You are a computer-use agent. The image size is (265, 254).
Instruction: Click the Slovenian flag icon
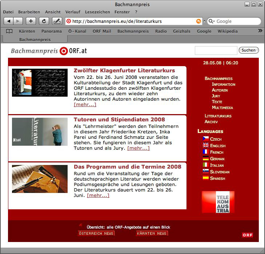tap(206, 172)
